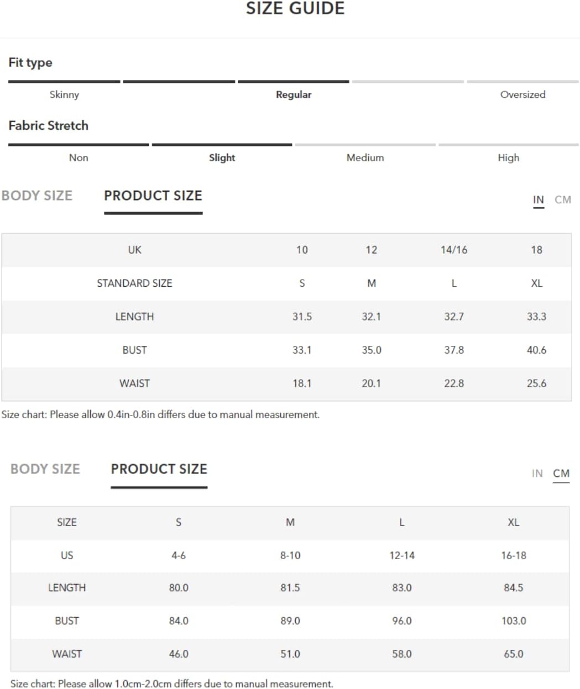Click Non label under Fabric Stretch
The width and height of the screenshot is (580, 689).
79,157
